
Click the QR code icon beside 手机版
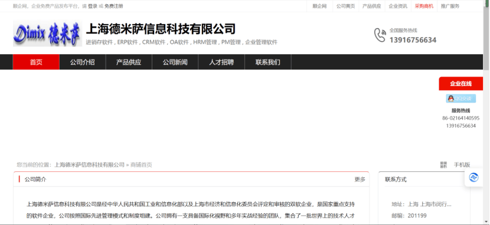(443, 165)
